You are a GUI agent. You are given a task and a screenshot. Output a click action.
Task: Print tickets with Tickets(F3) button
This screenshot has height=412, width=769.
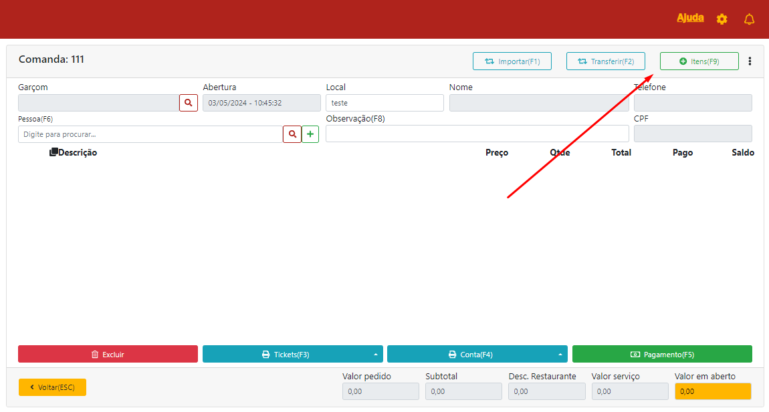coord(286,355)
